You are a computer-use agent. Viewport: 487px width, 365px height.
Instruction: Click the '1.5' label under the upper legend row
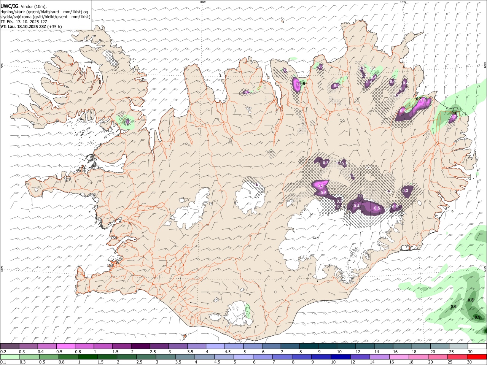(x=115, y=352)
